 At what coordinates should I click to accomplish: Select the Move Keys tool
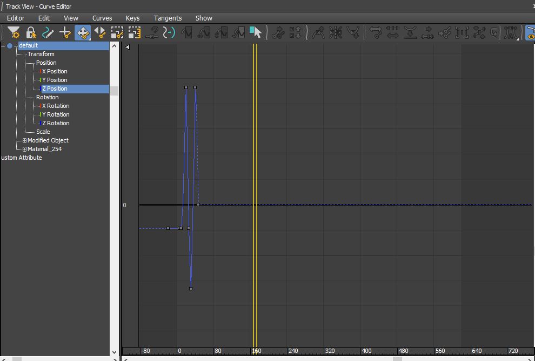(x=83, y=33)
